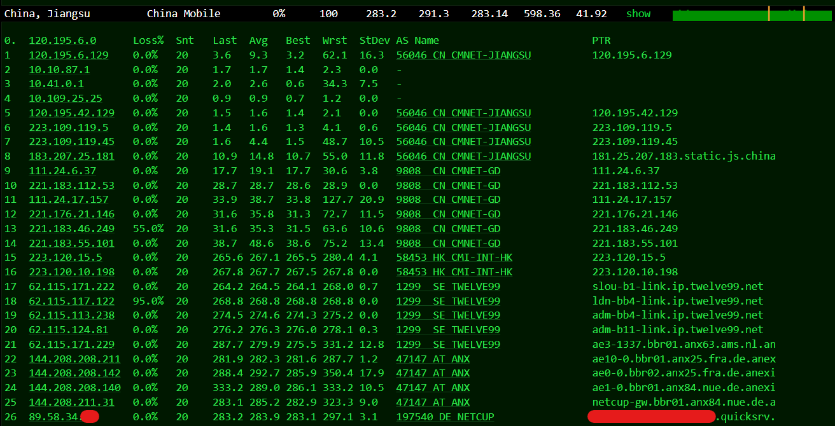Open IP link 62.115.124.81
Viewport: 835px width, 426px height.
click(69, 330)
